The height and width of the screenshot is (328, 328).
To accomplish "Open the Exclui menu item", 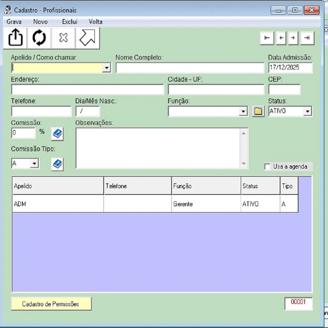I will pyautogui.click(x=70, y=22).
